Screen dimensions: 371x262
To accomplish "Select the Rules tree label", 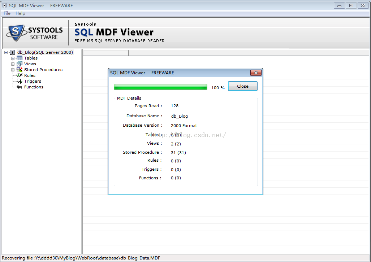I will 30,75.
